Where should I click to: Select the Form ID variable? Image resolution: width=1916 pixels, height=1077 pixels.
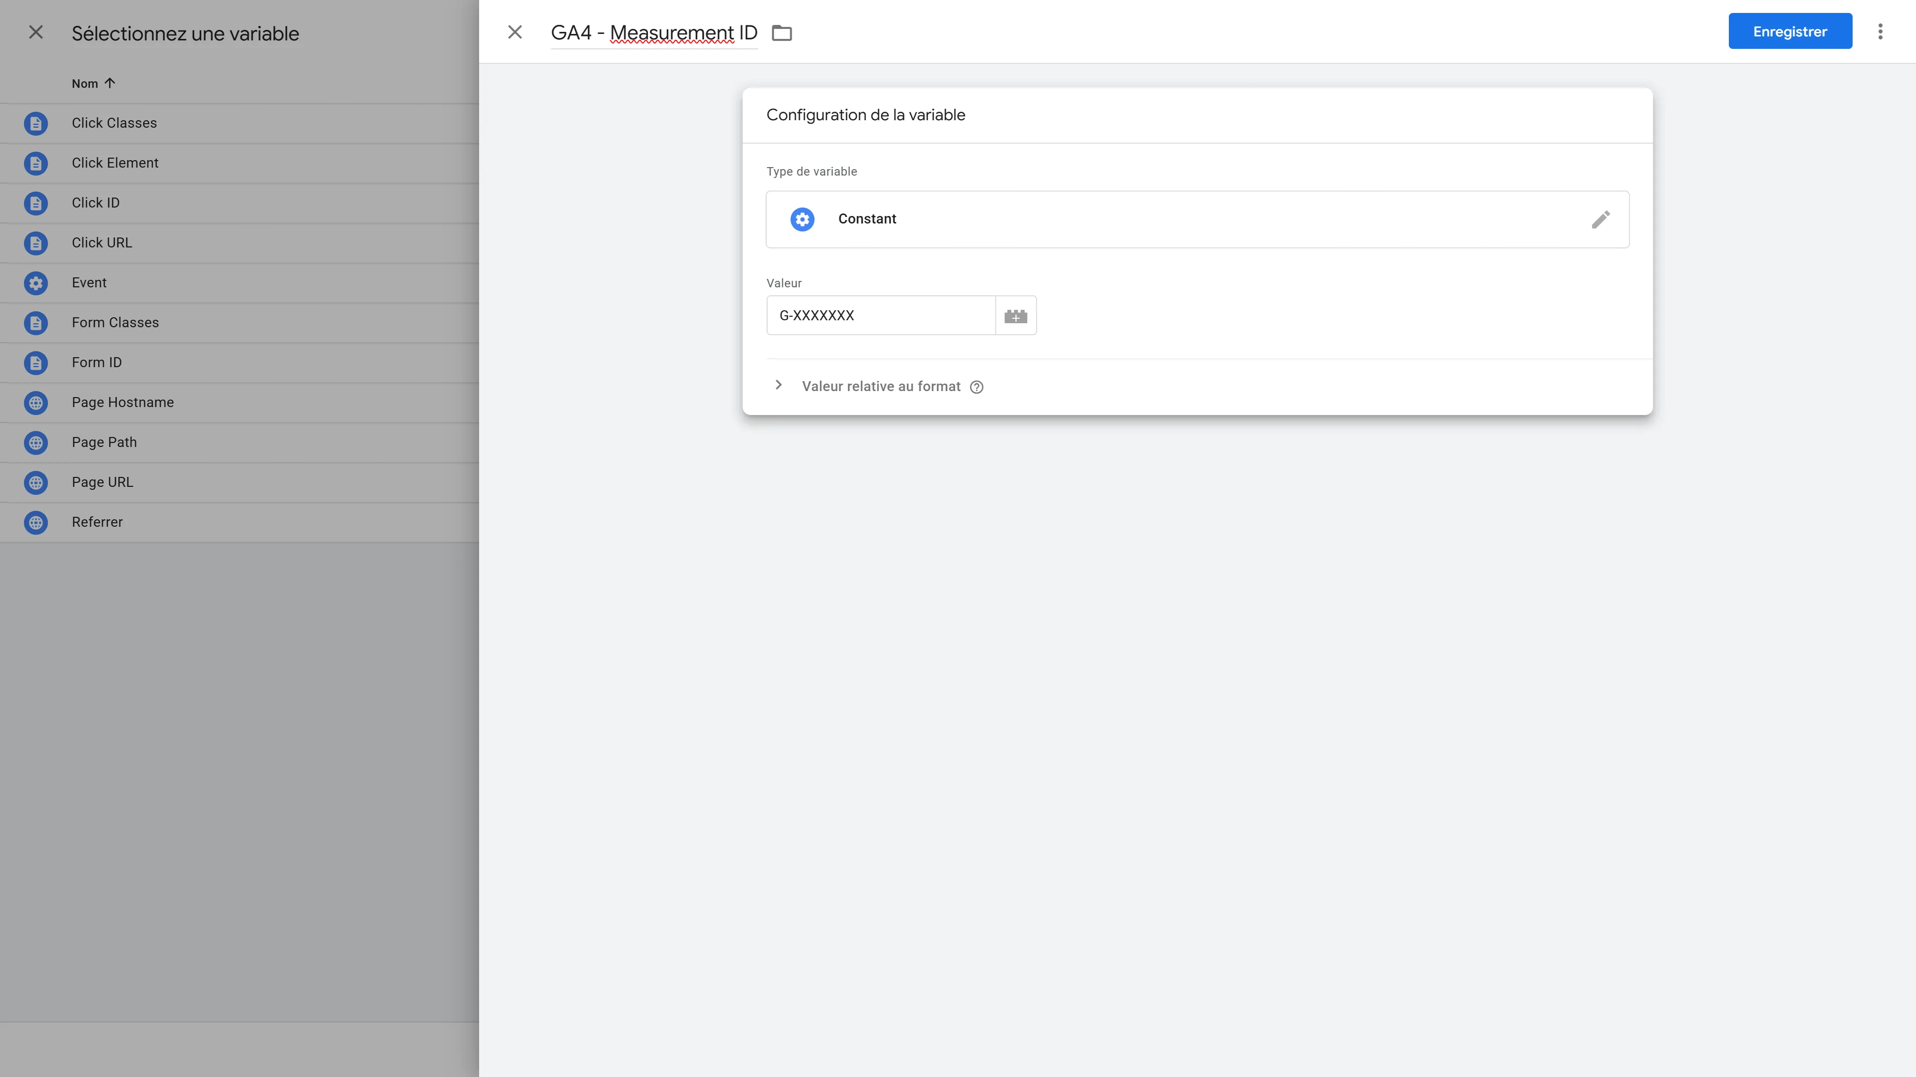(x=240, y=363)
